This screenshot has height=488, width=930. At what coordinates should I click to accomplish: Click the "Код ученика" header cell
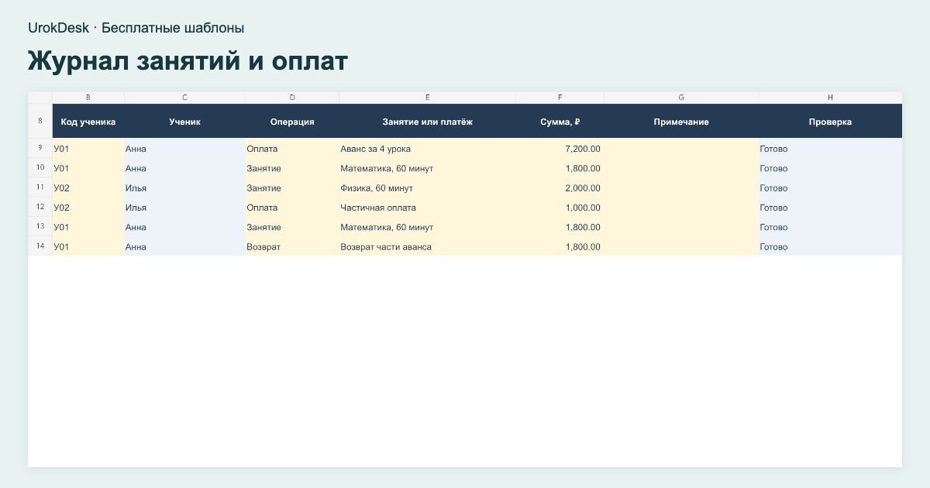[x=88, y=122]
